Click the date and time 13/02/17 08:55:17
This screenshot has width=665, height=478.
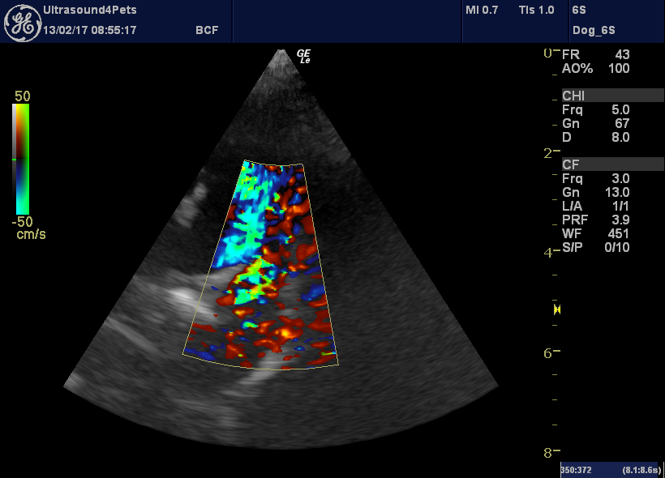point(90,30)
